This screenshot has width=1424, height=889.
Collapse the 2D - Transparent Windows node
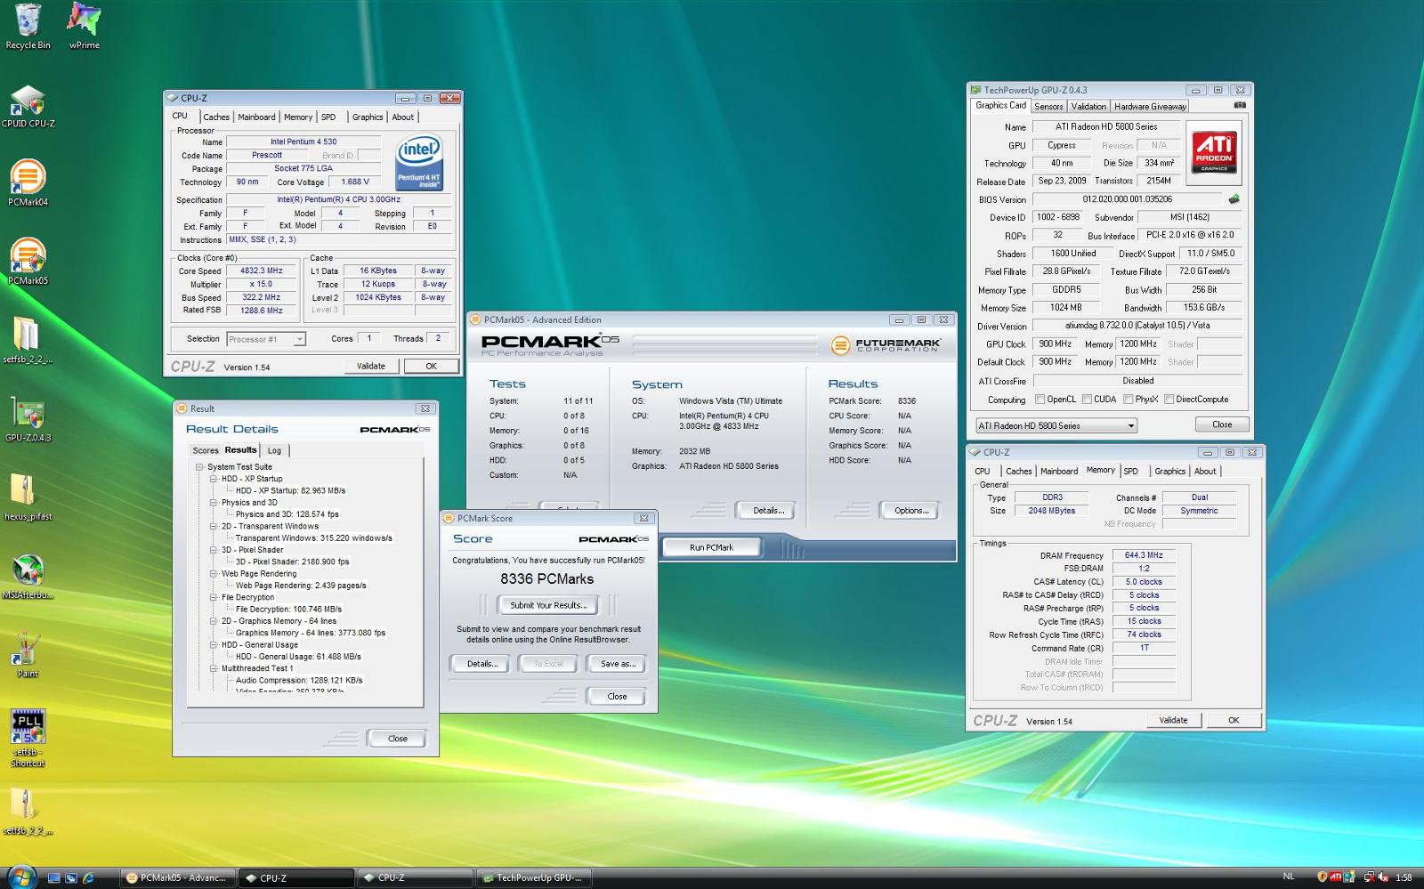[214, 526]
